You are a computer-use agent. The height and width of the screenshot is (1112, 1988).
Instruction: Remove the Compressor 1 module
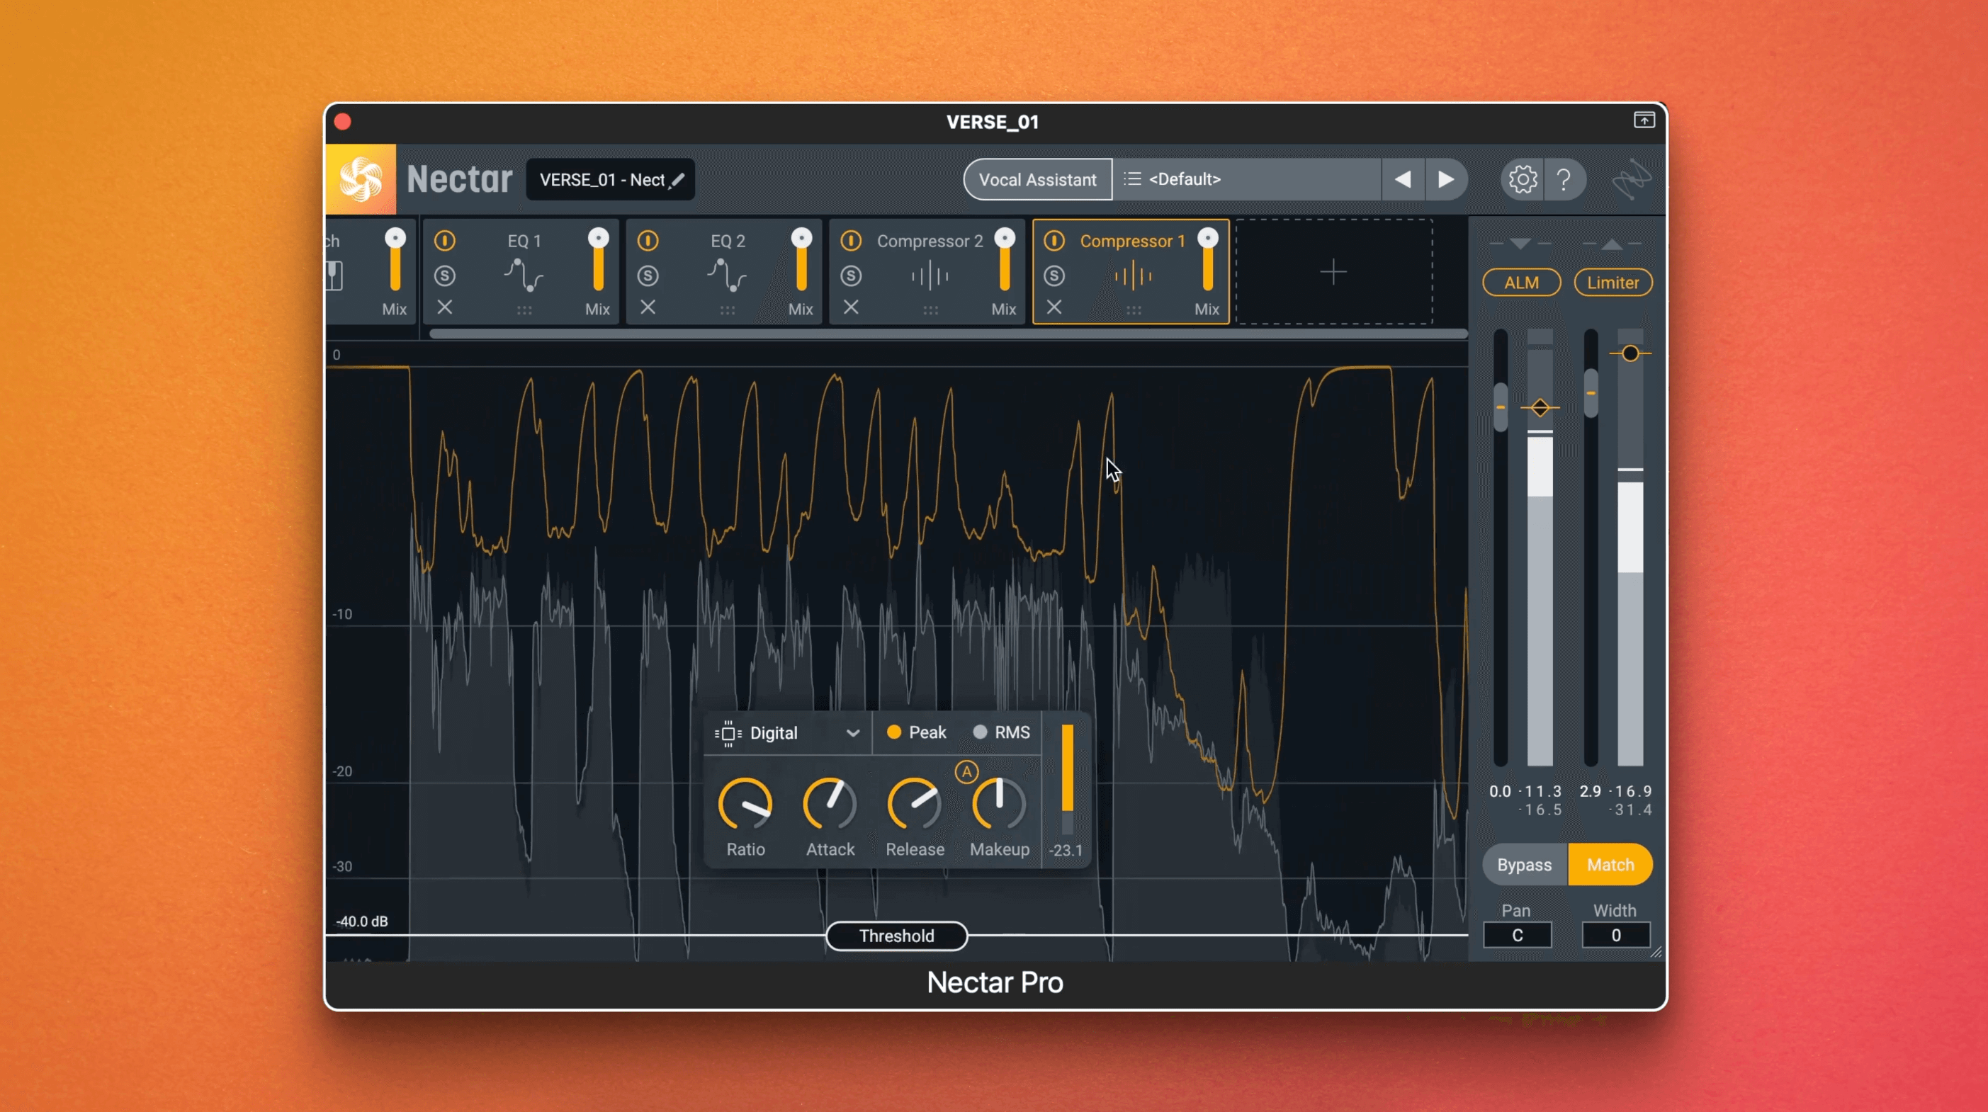(1054, 307)
